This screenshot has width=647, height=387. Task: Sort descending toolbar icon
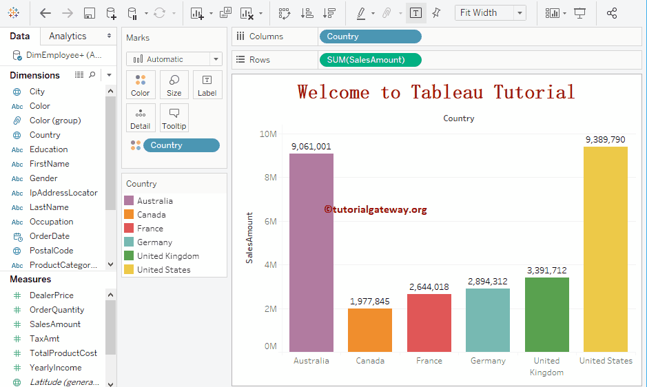click(x=329, y=13)
